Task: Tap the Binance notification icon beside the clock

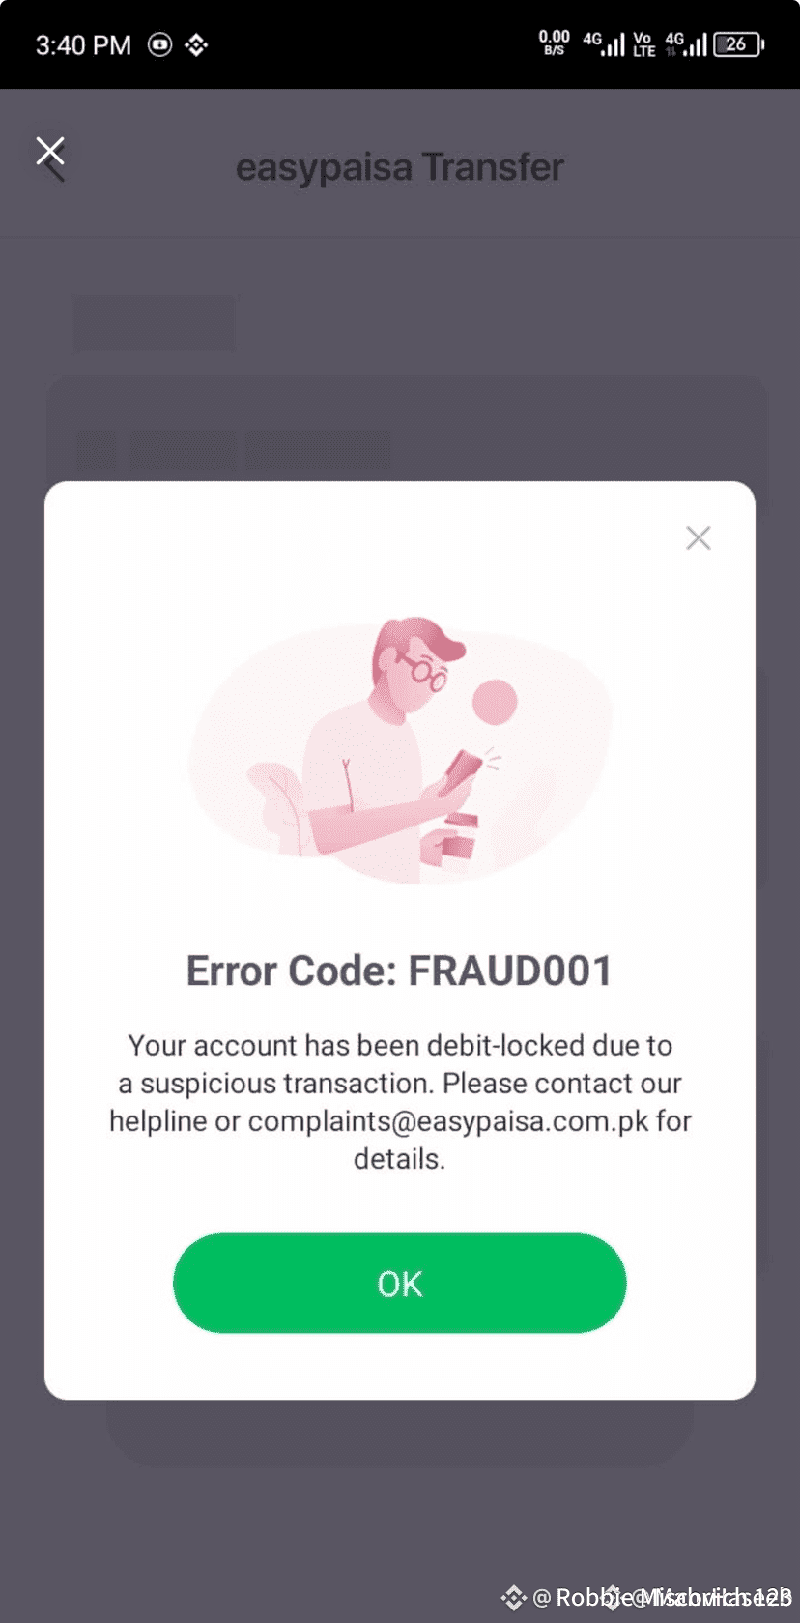Action: coord(196,44)
